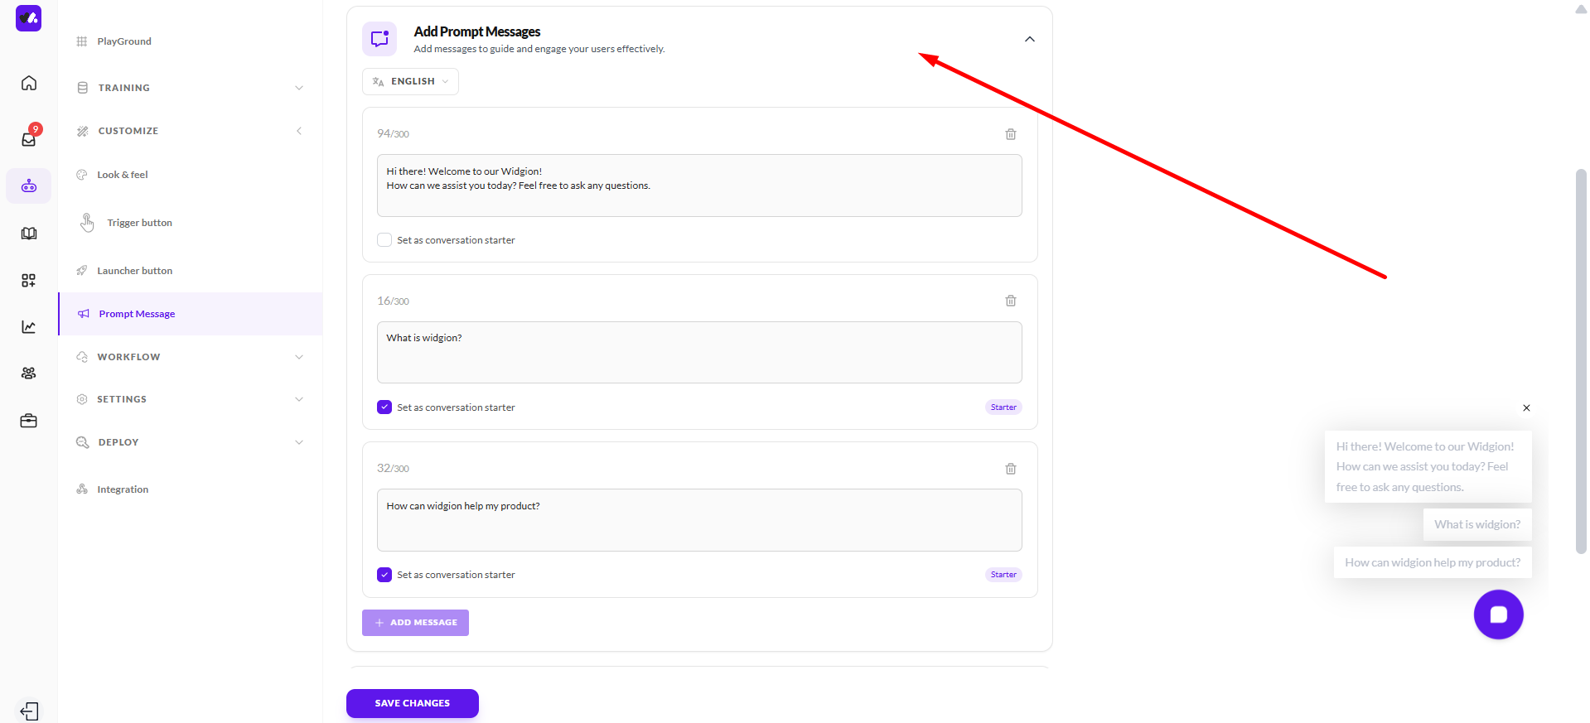Open inbox icon with notification badge

tap(29, 138)
